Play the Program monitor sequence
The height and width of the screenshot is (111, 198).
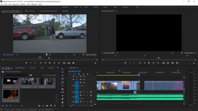(149, 63)
